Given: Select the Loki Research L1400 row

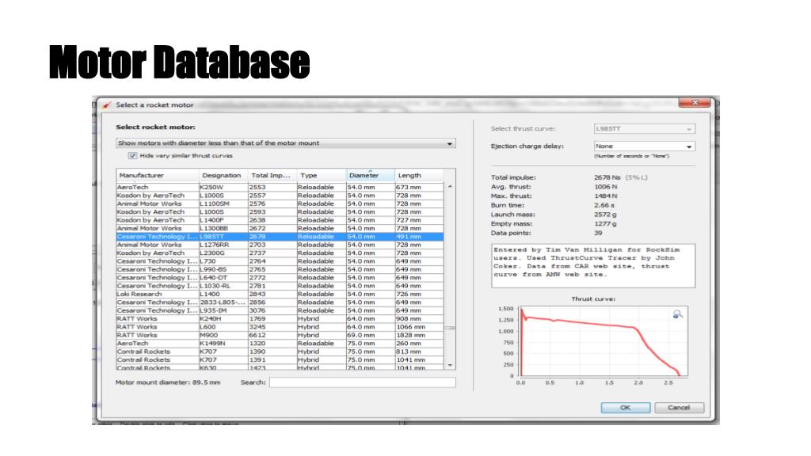Looking at the screenshot, I should (x=280, y=294).
